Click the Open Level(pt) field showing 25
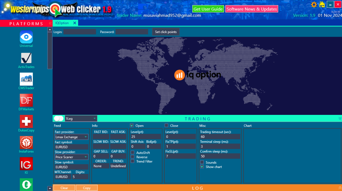 (146, 137)
